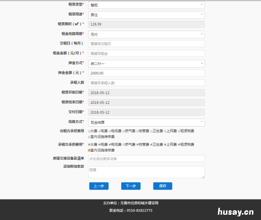The width and height of the screenshot is (261, 220).
Task: Uncheck 物管费 under 承租方承担费用
Action: click(x=137, y=145)
